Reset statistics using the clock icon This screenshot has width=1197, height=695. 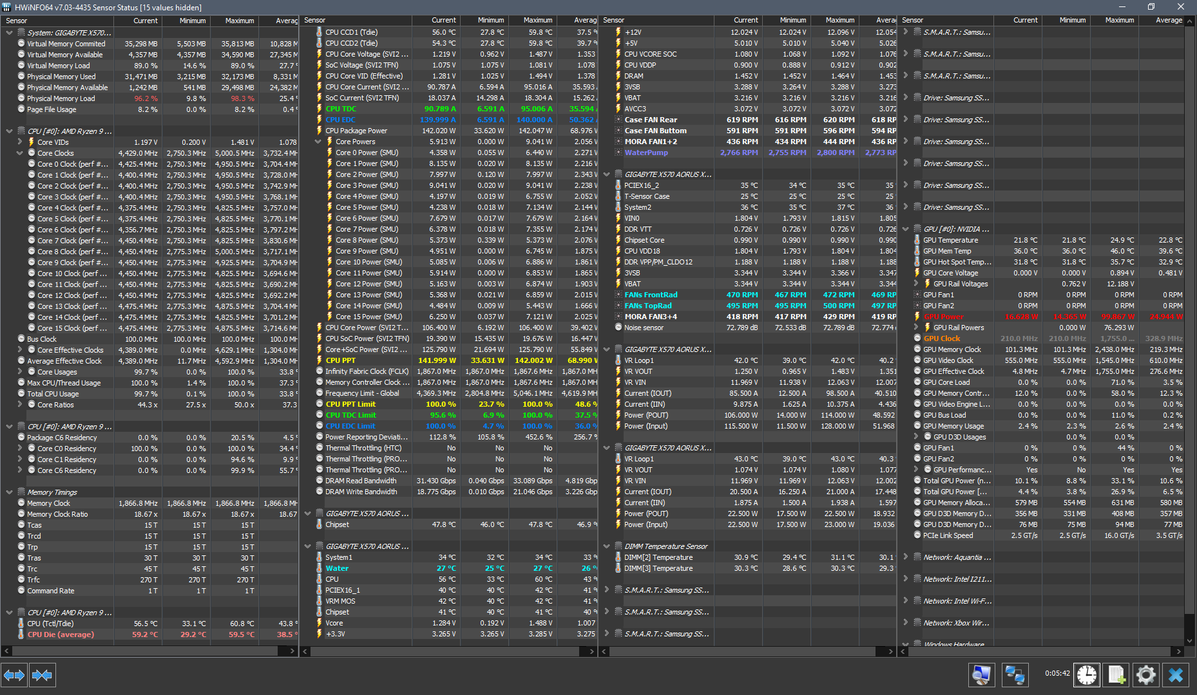1087,675
